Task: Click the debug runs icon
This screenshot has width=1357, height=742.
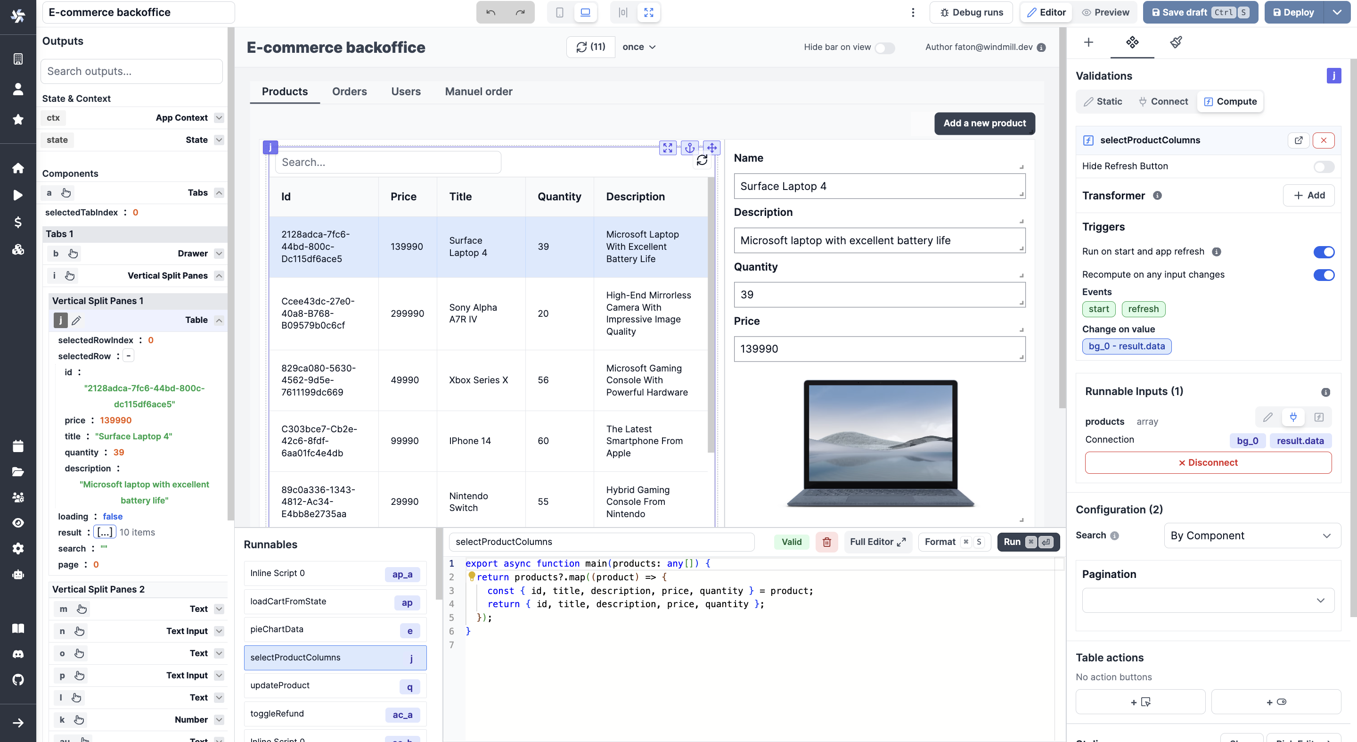Action: click(944, 12)
